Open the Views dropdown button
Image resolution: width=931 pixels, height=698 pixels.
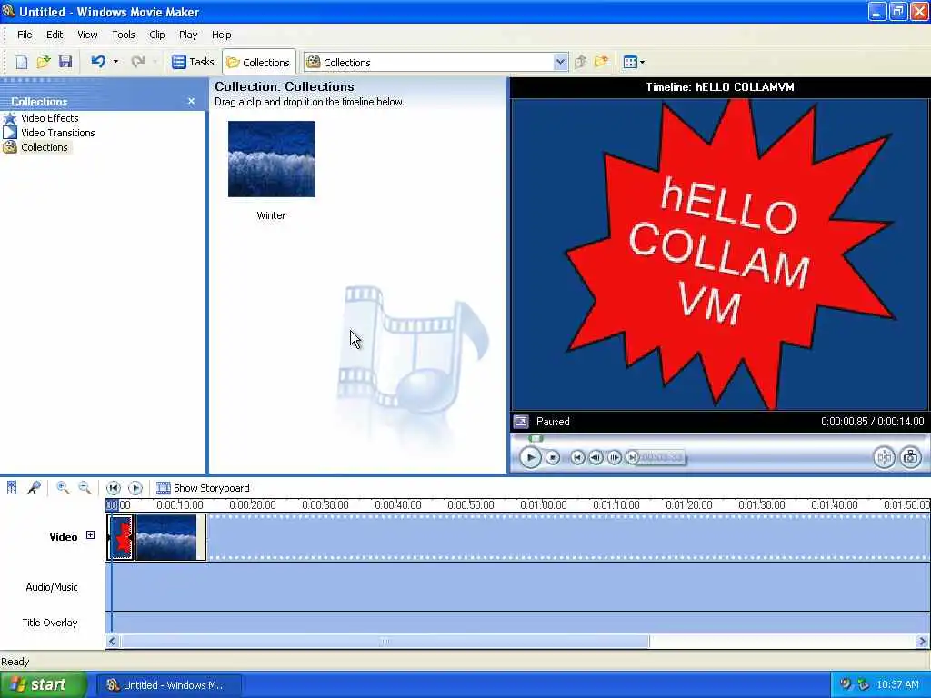pyautogui.click(x=634, y=62)
